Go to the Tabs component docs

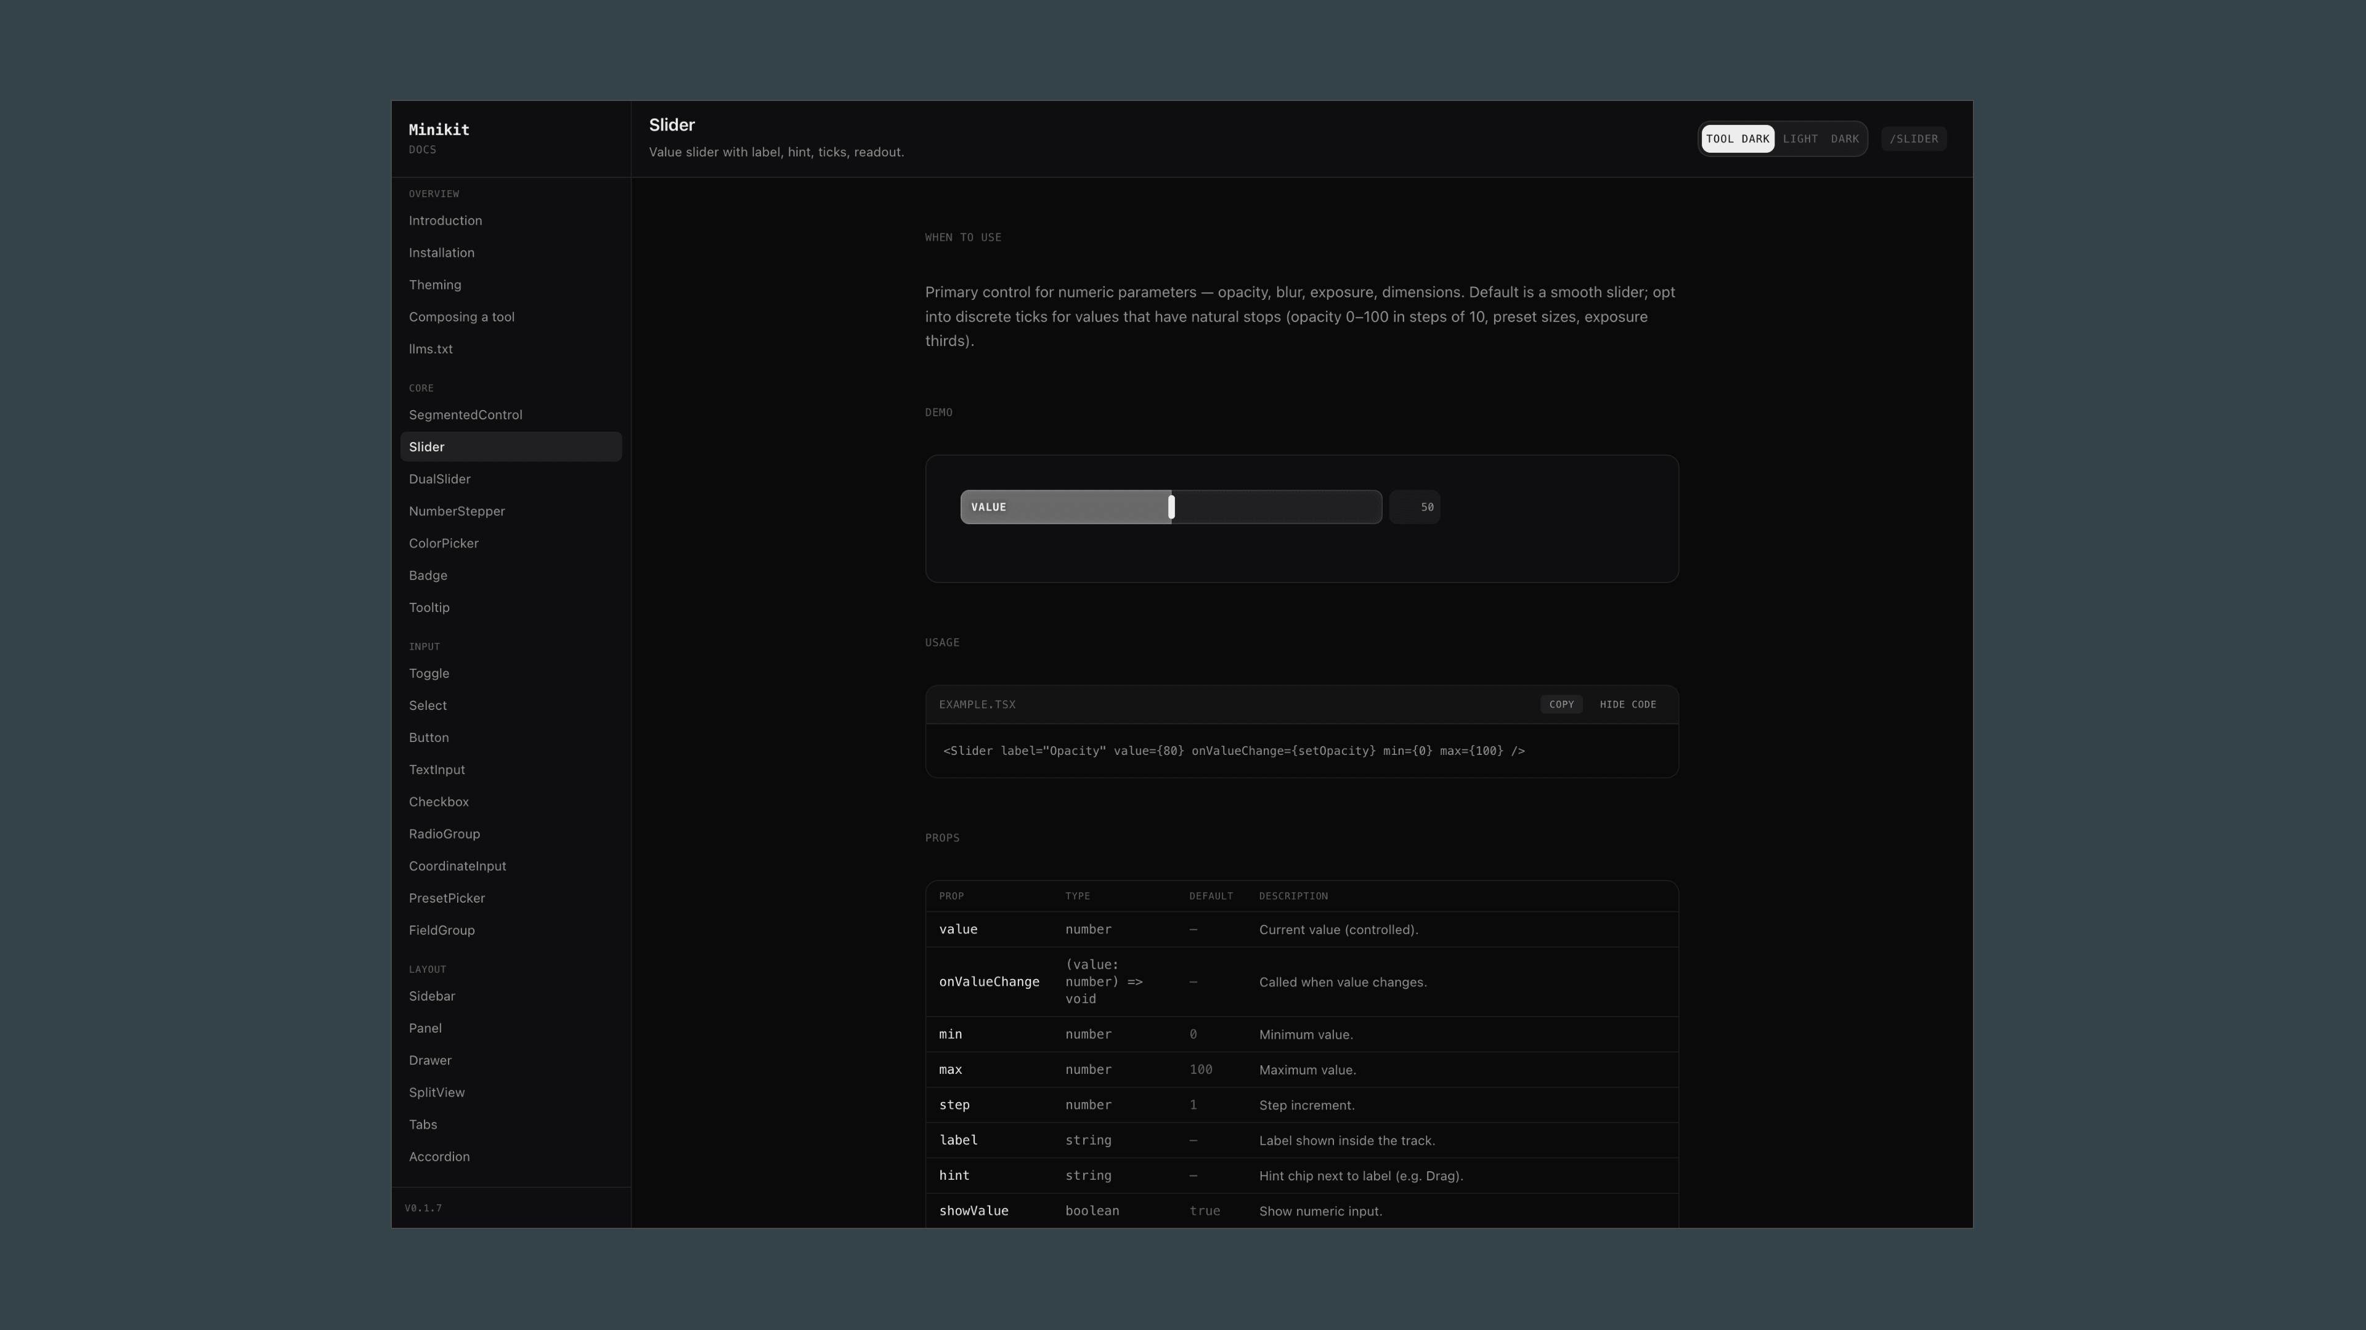(511, 1124)
